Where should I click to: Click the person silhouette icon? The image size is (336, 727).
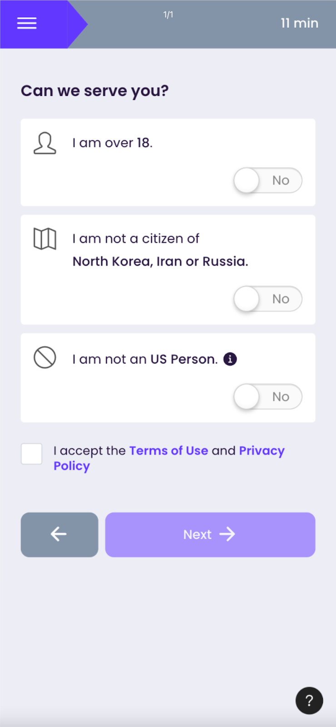(45, 143)
